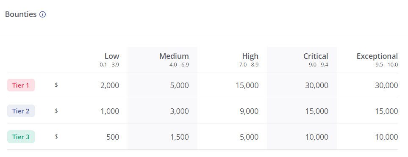Screen dimensions: 408x157
Task: Click the Exceptional severity column header
Action: click(x=377, y=60)
